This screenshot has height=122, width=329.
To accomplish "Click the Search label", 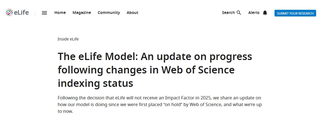I will 228,13.
